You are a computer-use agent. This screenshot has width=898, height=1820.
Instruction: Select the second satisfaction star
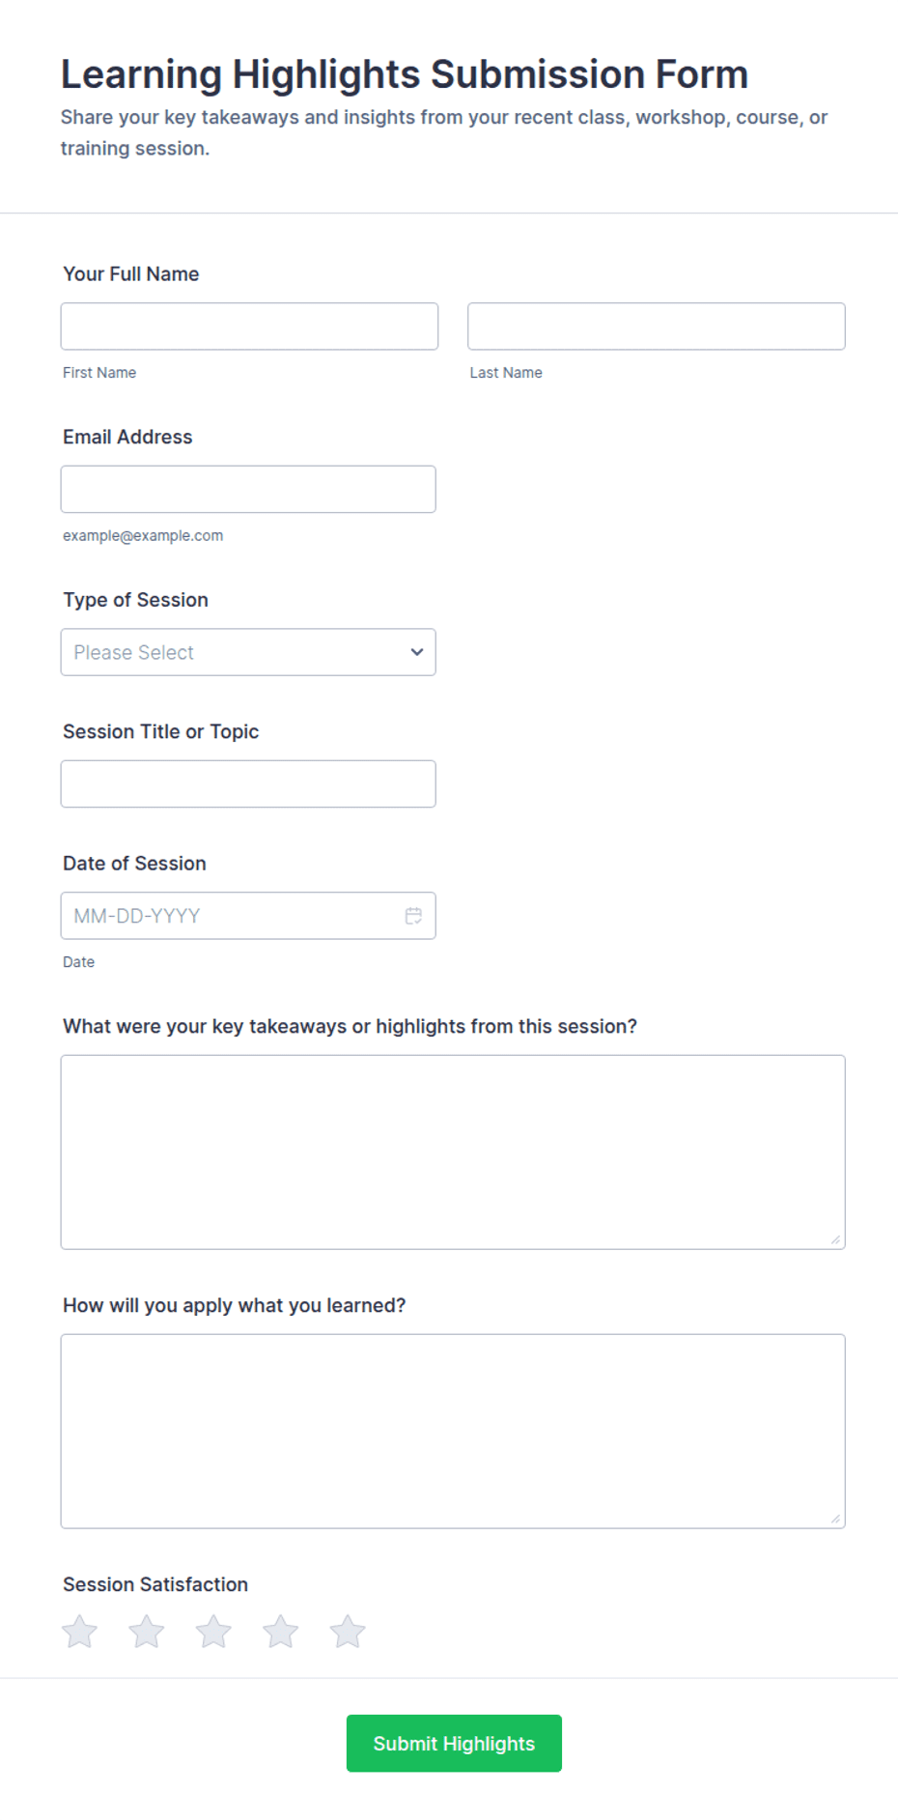click(x=147, y=1632)
